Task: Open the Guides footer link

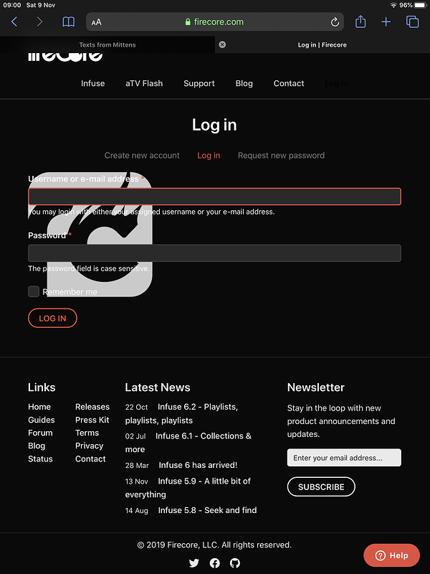Action: 42,420
